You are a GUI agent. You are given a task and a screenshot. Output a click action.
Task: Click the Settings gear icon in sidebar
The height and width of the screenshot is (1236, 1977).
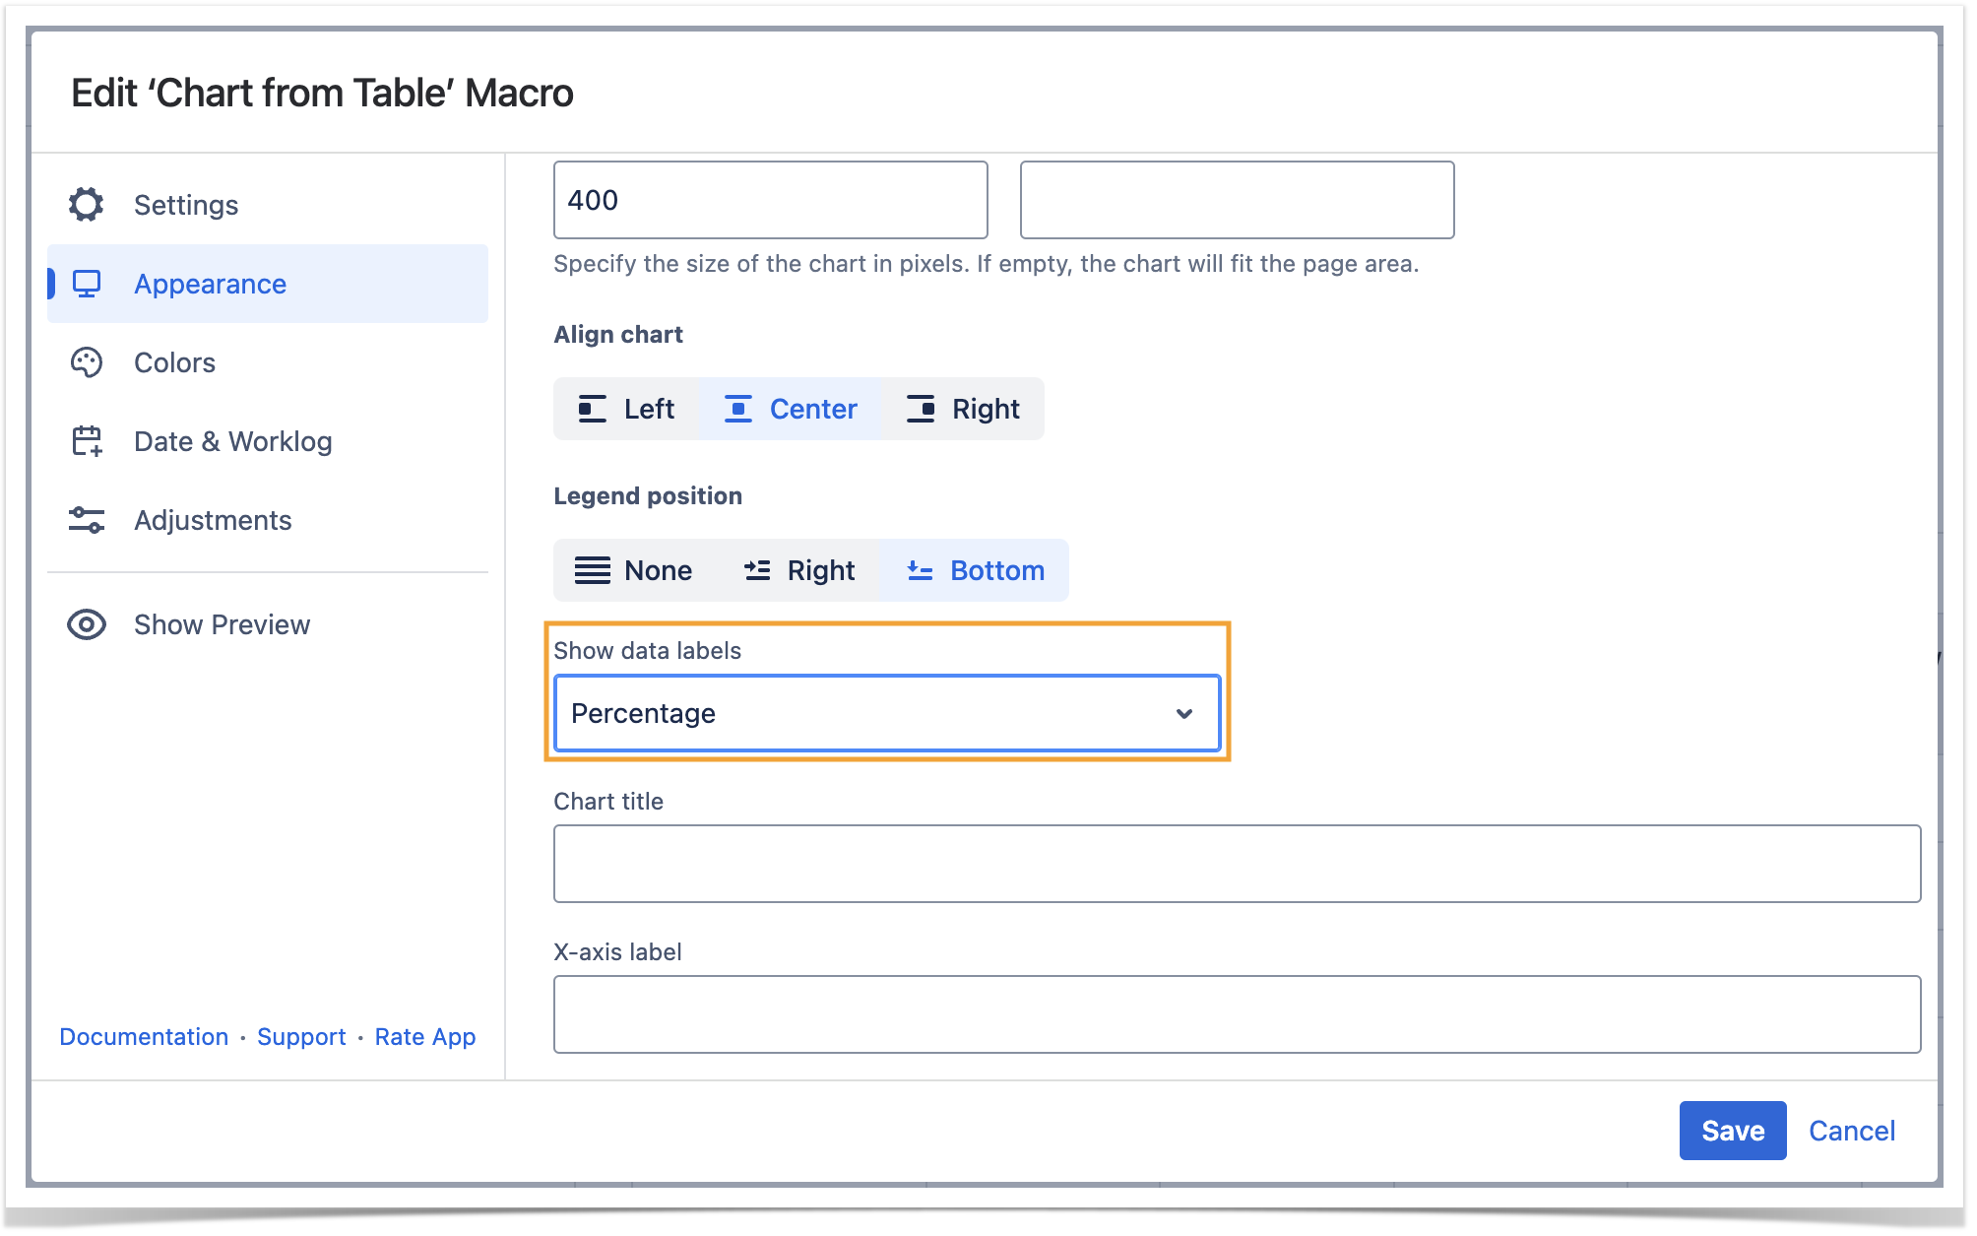click(87, 205)
